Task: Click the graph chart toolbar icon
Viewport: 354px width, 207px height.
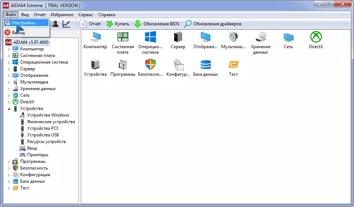Action: pyautogui.click(x=66, y=24)
